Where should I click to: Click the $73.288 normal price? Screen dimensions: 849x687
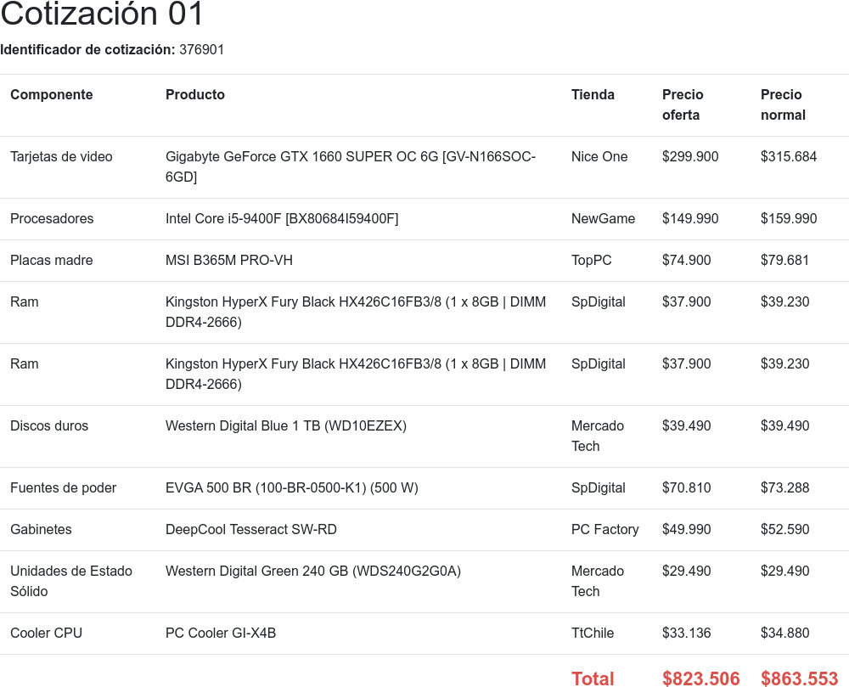pyautogui.click(x=785, y=488)
